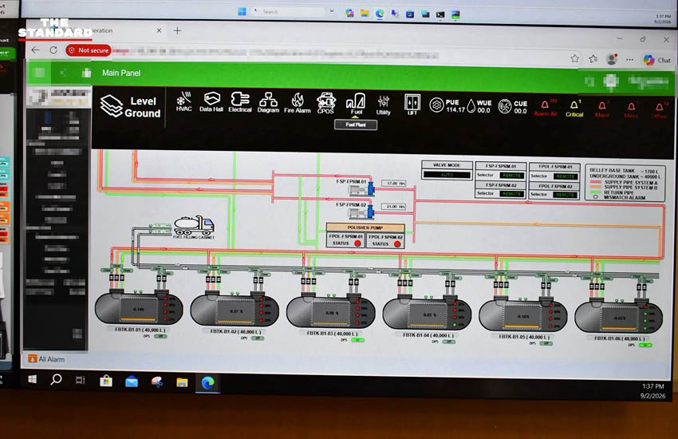Click the 17.00 Hrs runtime value
This screenshot has width=678, height=439.
pyautogui.click(x=394, y=184)
